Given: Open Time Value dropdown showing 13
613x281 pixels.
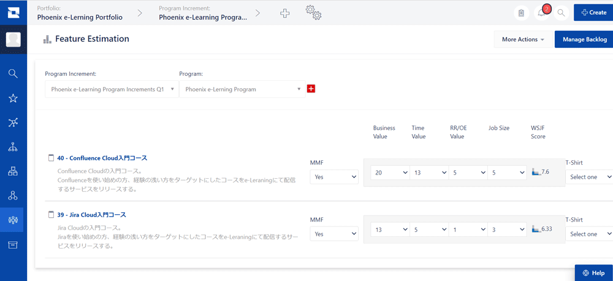Looking at the screenshot, I should [x=429, y=173].
